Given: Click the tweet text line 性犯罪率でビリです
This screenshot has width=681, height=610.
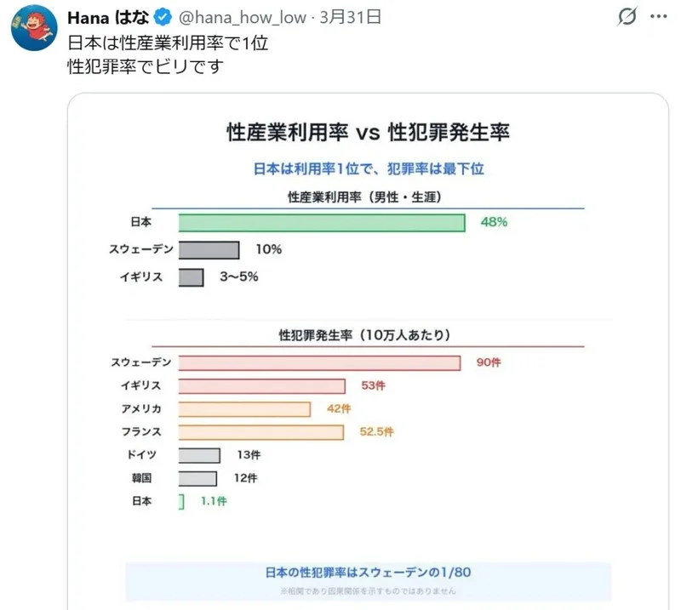Looking at the screenshot, I should pos(145,66).
